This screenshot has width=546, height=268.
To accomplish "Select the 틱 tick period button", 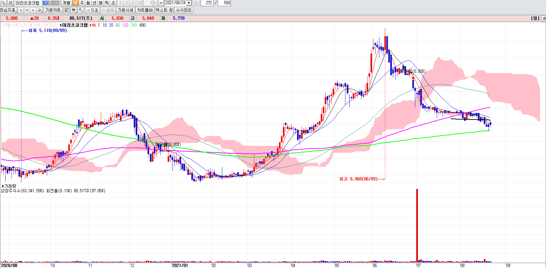I will point(107,3).
